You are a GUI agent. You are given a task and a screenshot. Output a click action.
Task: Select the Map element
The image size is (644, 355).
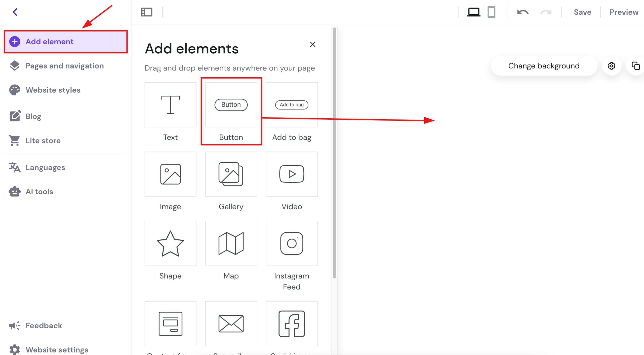tap(231, 243)
